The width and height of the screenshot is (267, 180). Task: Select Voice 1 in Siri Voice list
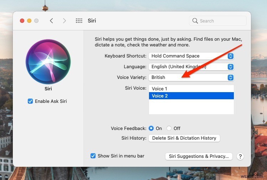(191, 89)
